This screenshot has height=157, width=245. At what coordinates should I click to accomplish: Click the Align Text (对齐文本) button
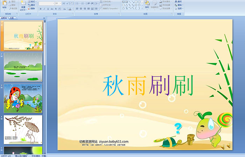click(x=106, y=5)
